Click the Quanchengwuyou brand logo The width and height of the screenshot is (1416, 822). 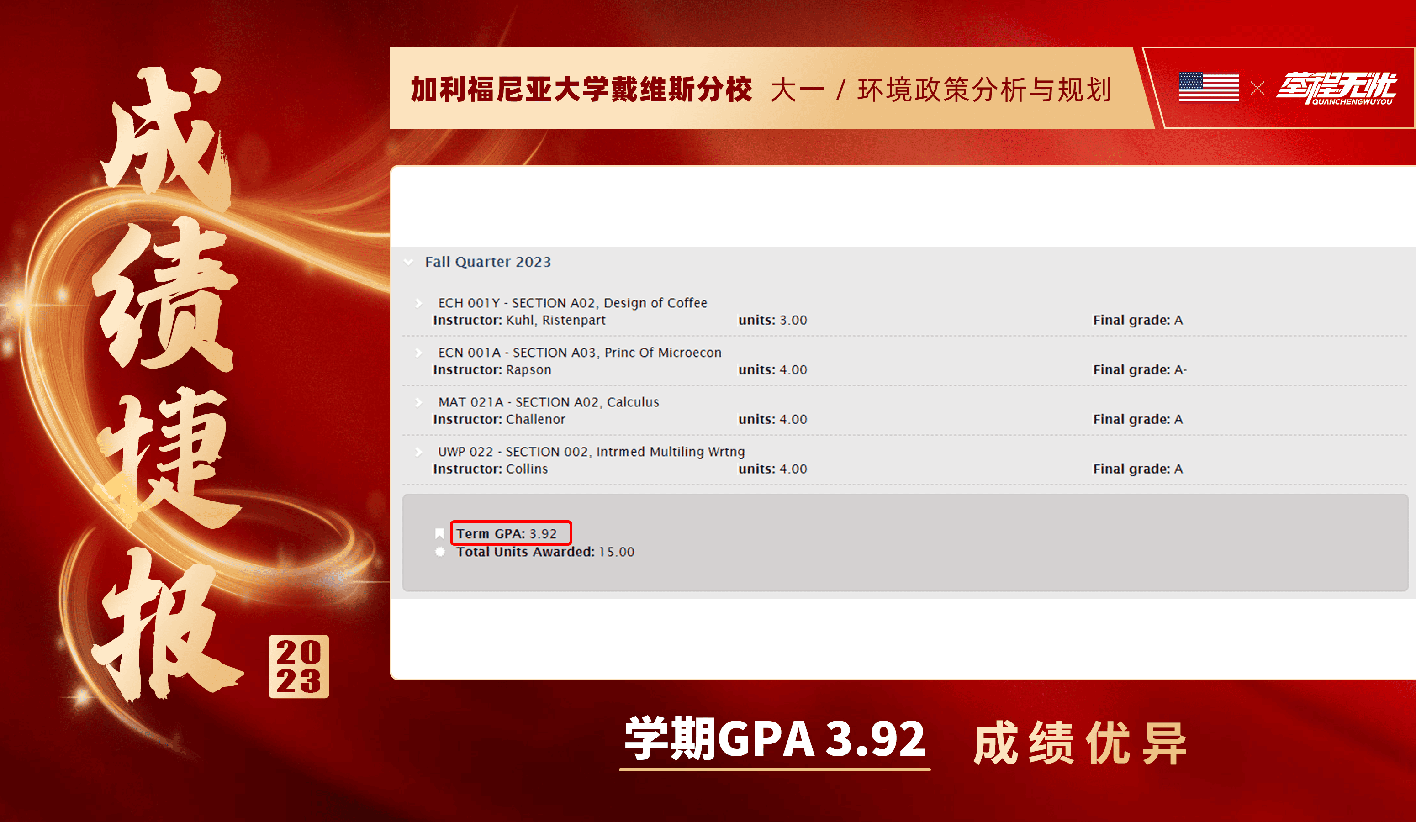pos(1336,88)
